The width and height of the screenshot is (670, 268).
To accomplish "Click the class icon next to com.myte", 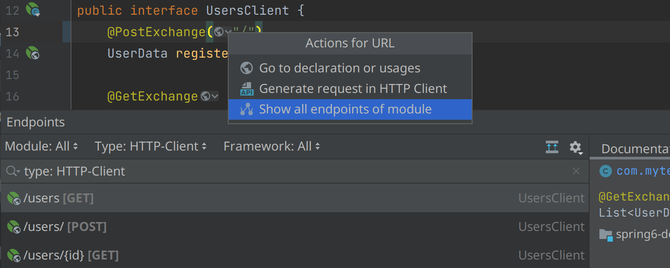I will (x=606, y=171).
